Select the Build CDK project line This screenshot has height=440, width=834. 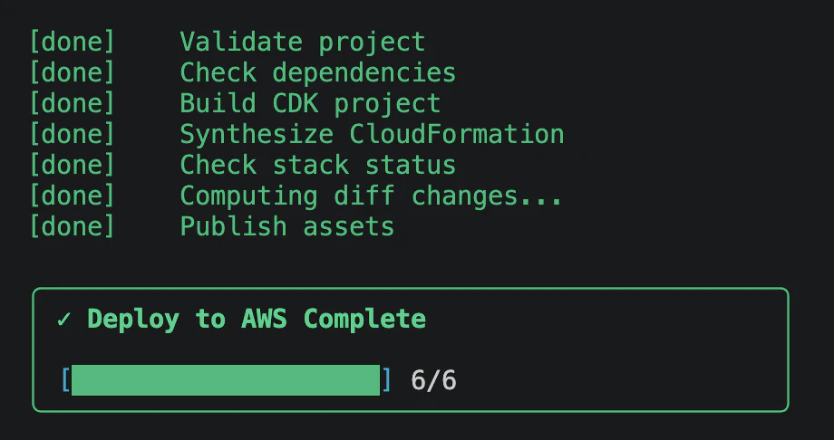click(x=235, y=103)
